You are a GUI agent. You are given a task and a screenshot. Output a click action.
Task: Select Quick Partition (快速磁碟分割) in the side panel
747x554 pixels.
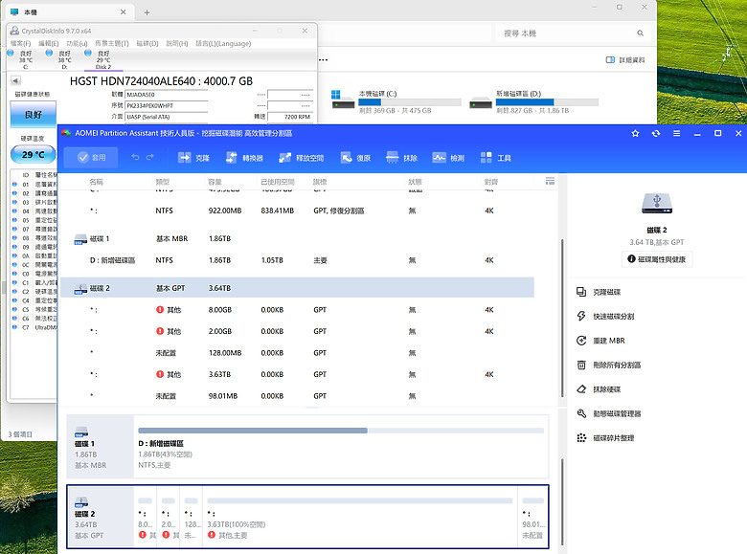tap(605, 316)
